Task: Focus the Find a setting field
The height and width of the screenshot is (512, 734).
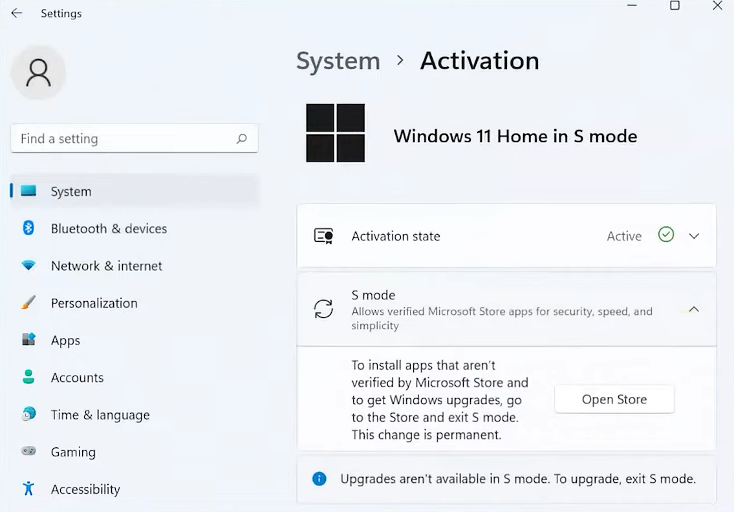Action: tap(135, 138)
